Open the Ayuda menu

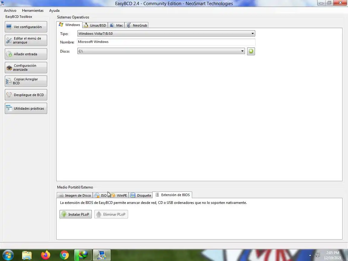point(54,11)
